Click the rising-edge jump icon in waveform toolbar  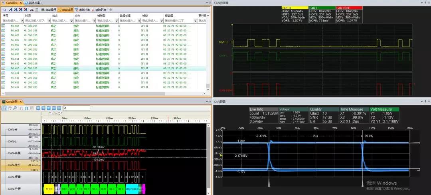21,108
